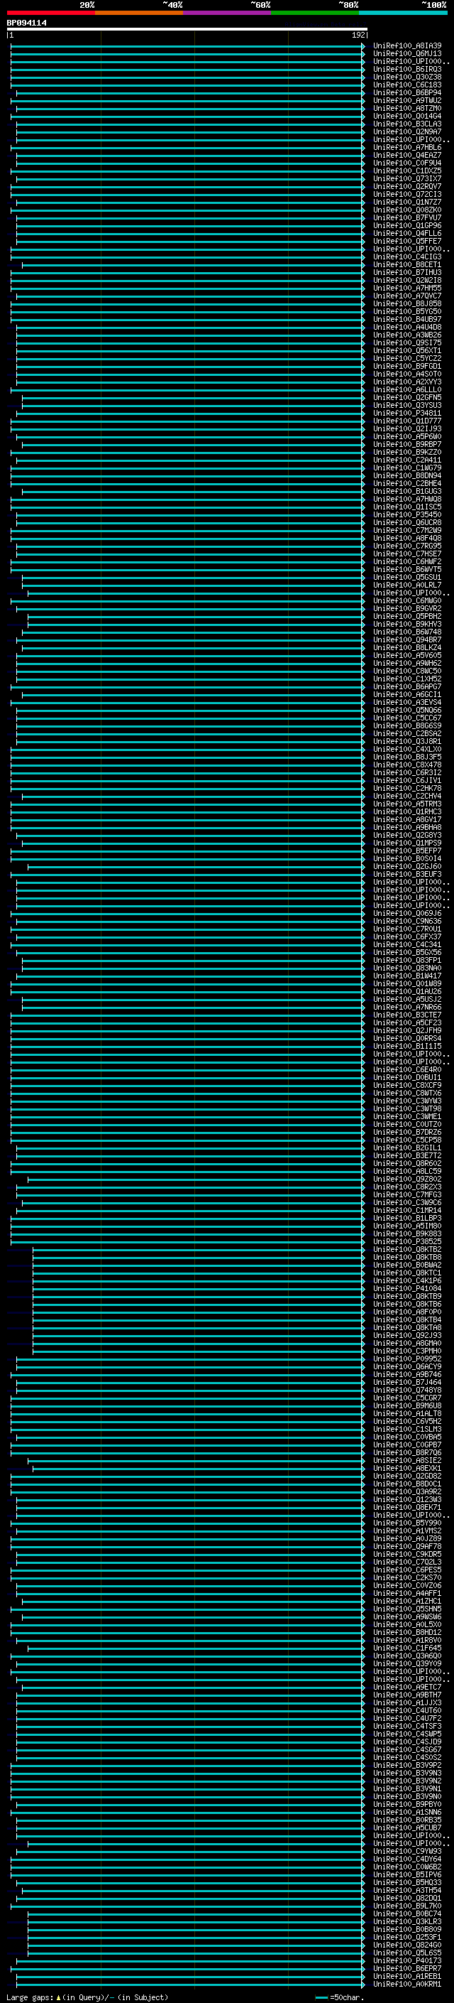Select the BP094114 query label
The width and height of the screenshot is (454, 2003).
pyautogui.click(x=26, y=23)
